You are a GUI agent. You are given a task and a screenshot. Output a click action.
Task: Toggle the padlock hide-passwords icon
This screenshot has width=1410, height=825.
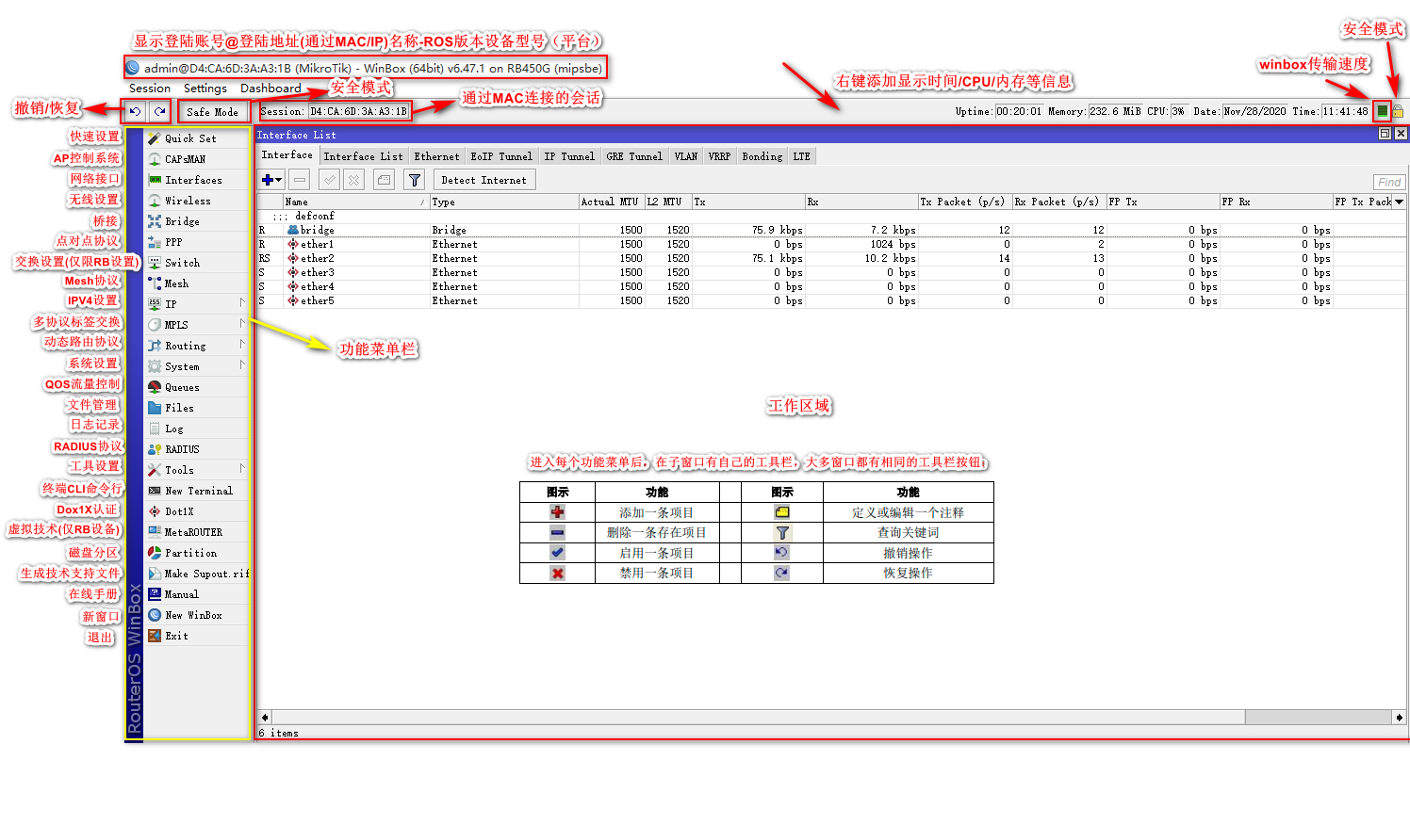[x=1398, y=111]
